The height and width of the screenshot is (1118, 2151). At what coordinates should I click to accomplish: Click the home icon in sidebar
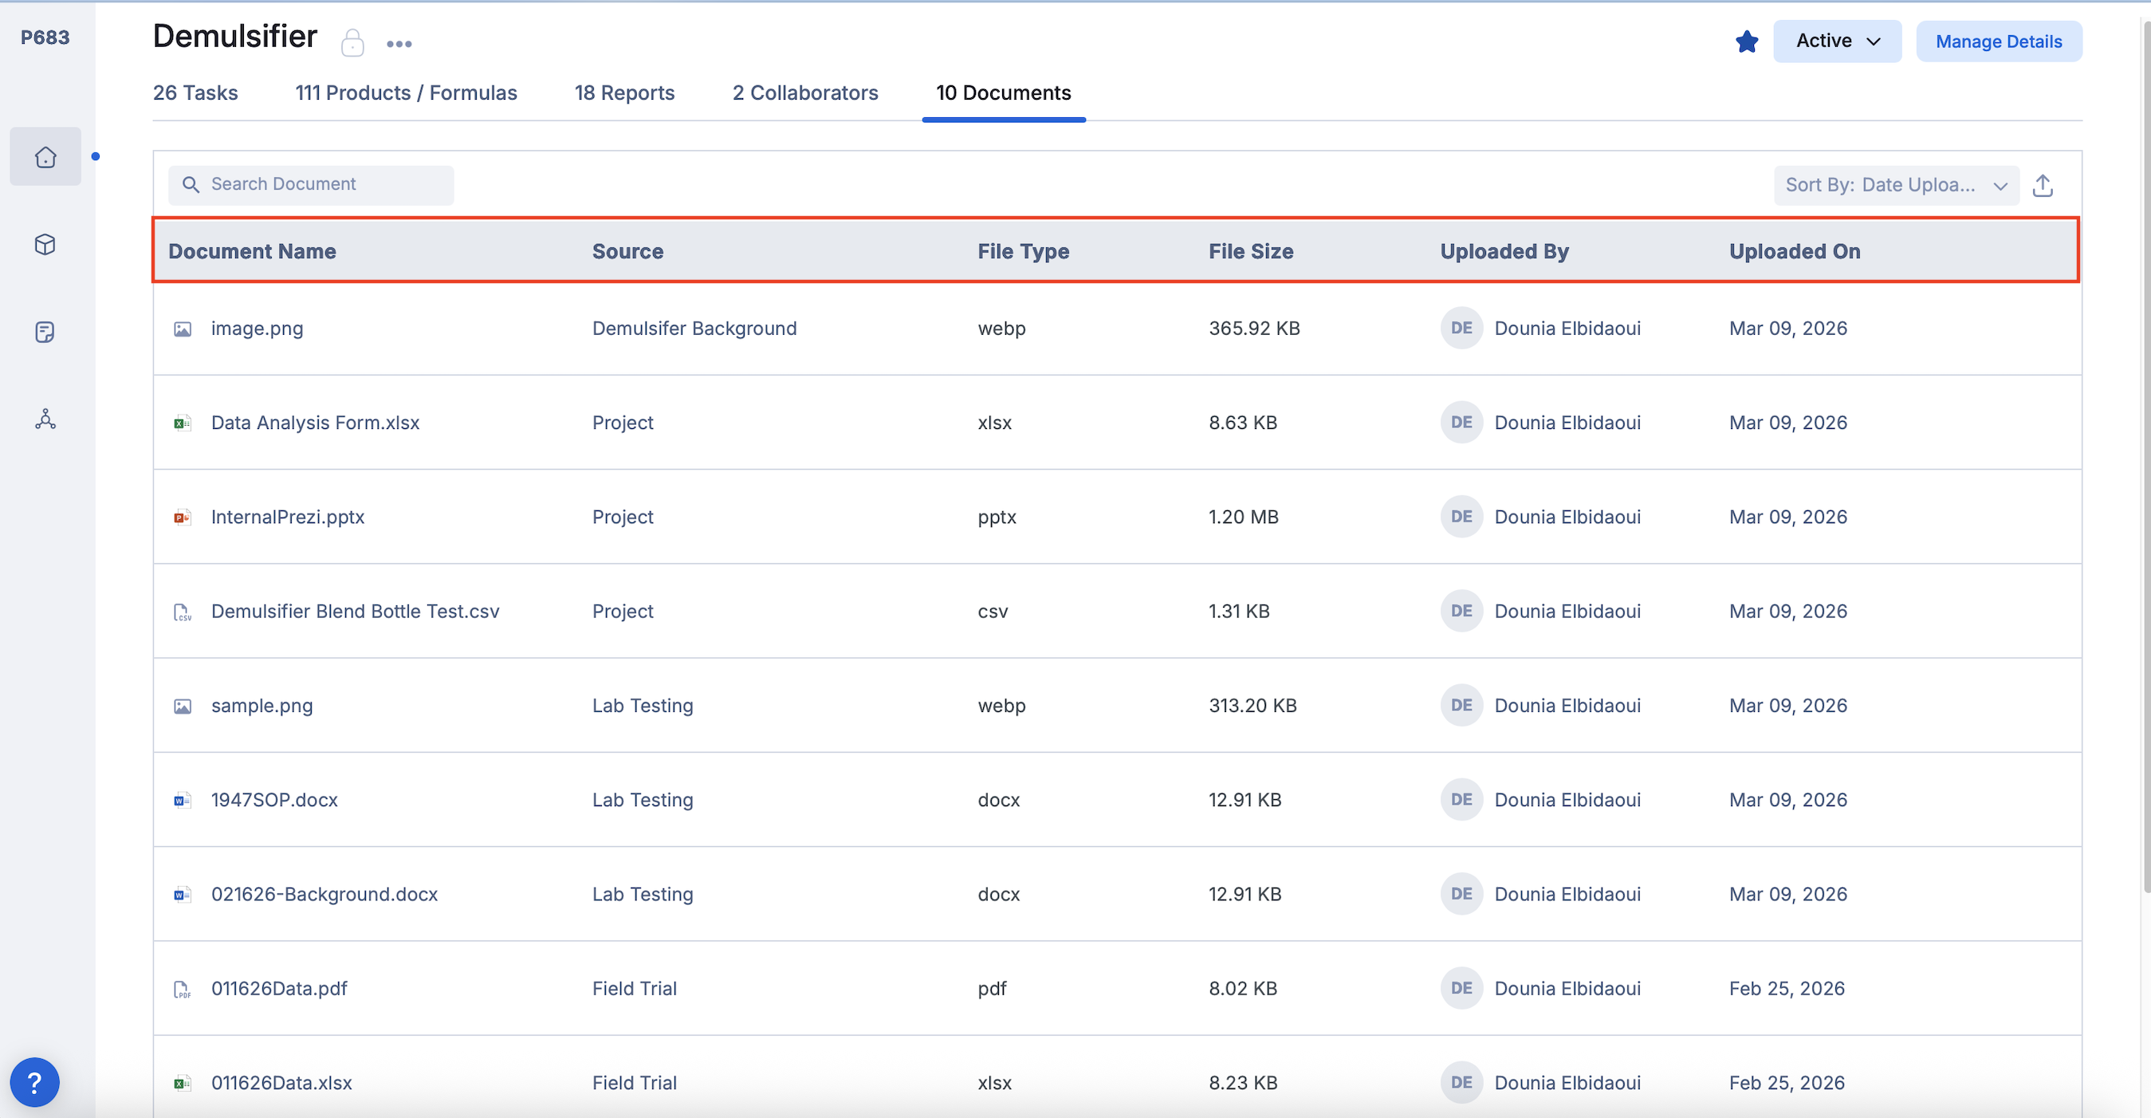pyautogui.click(x=45, y=157)
